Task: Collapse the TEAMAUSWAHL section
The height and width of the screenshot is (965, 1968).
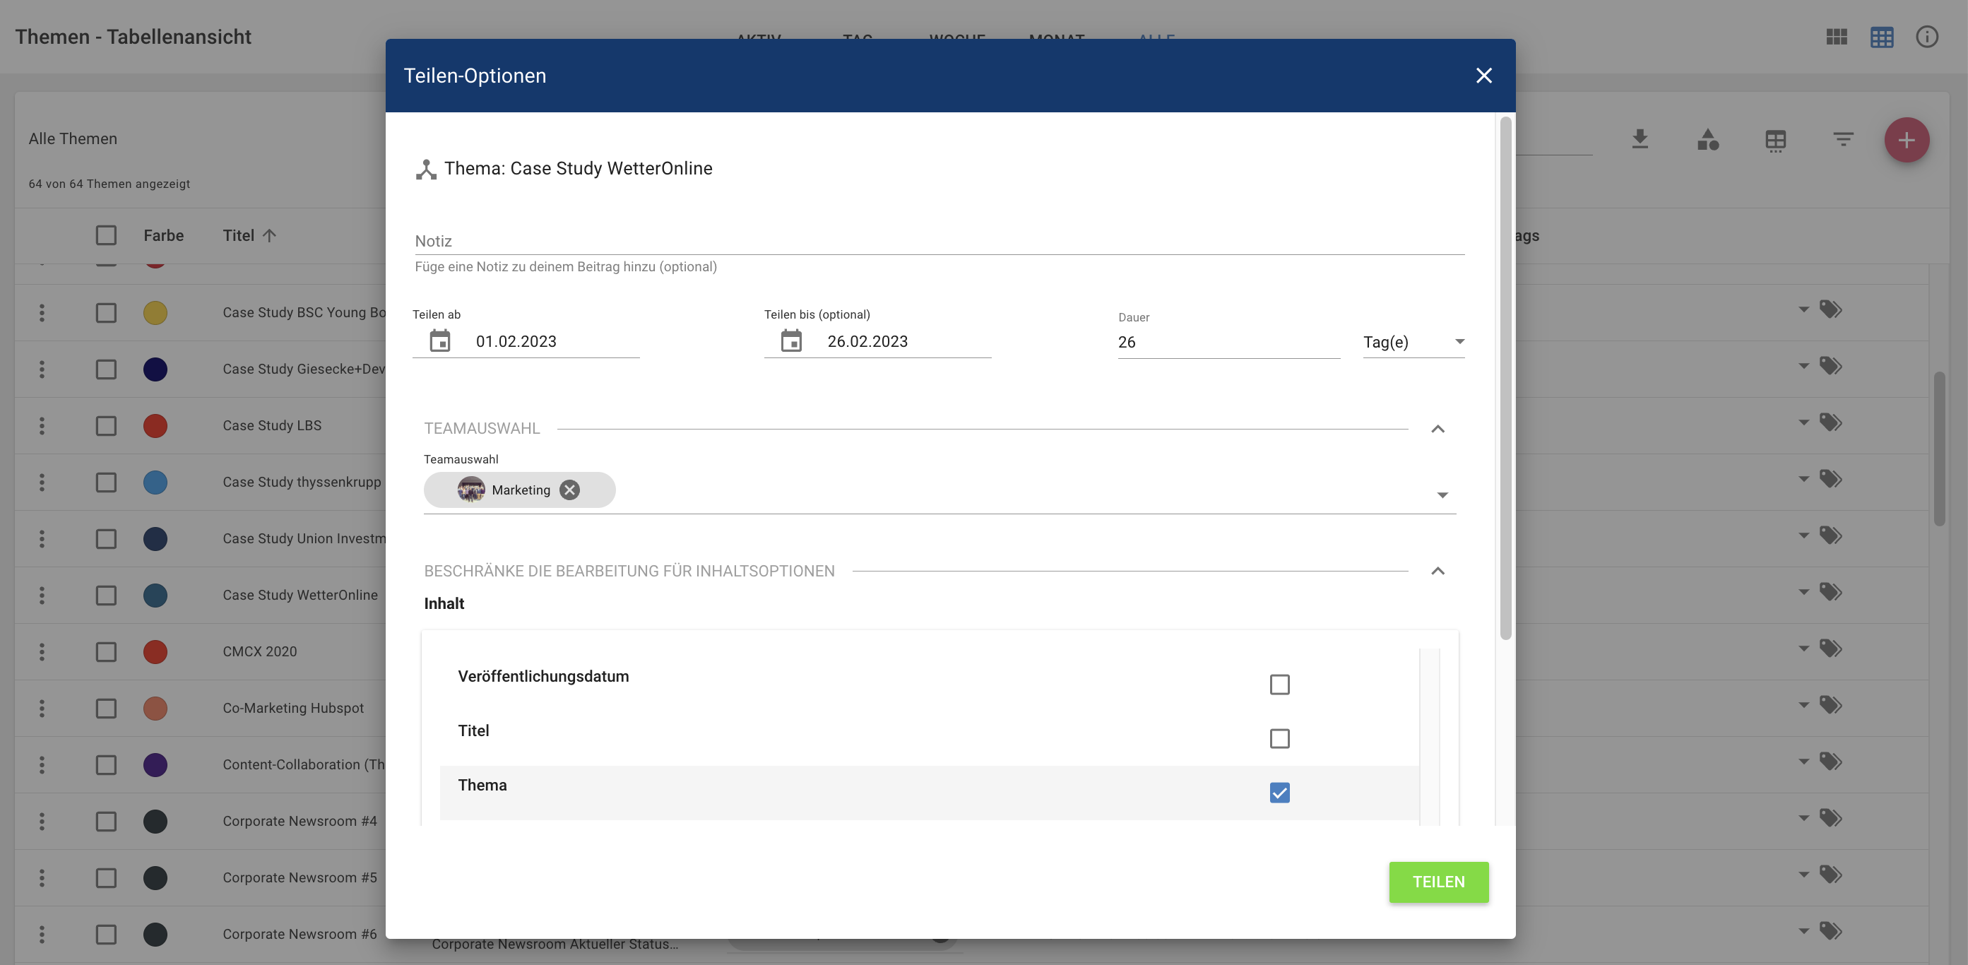Action: [1437, 429]
